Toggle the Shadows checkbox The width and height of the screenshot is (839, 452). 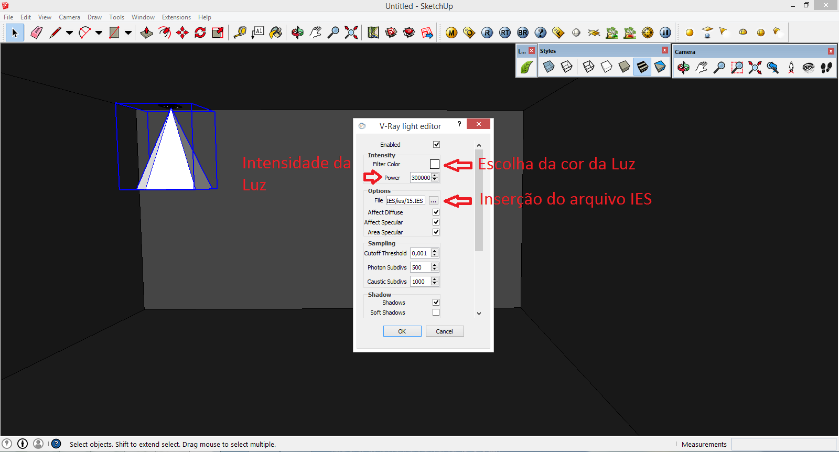pyautogui.click(x=436, y=302)
